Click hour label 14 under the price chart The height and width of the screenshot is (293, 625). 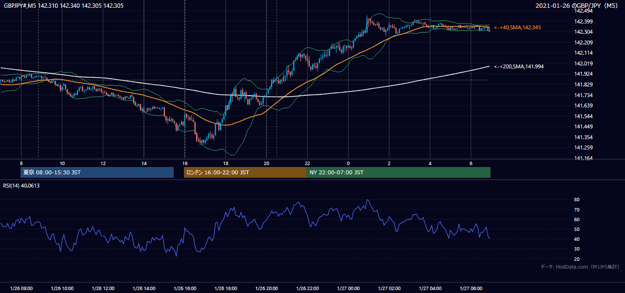(144, 163)
